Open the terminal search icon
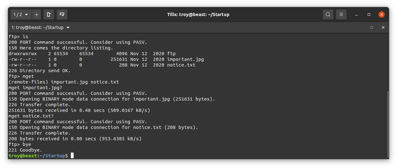 (328, 14)
